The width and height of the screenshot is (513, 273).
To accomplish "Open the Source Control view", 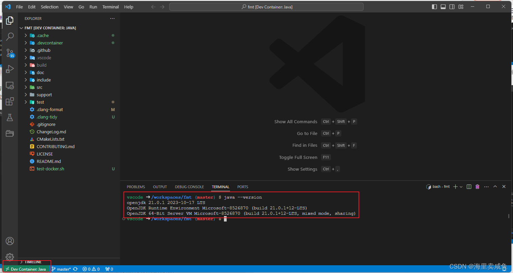I will pos(10,53).
